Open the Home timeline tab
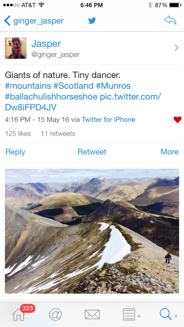 19,315
